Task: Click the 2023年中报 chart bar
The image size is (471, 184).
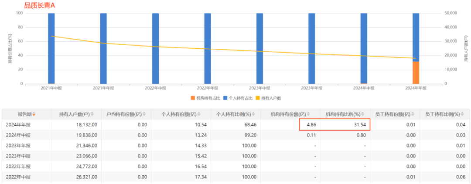Action: click(x=259, y=49)
